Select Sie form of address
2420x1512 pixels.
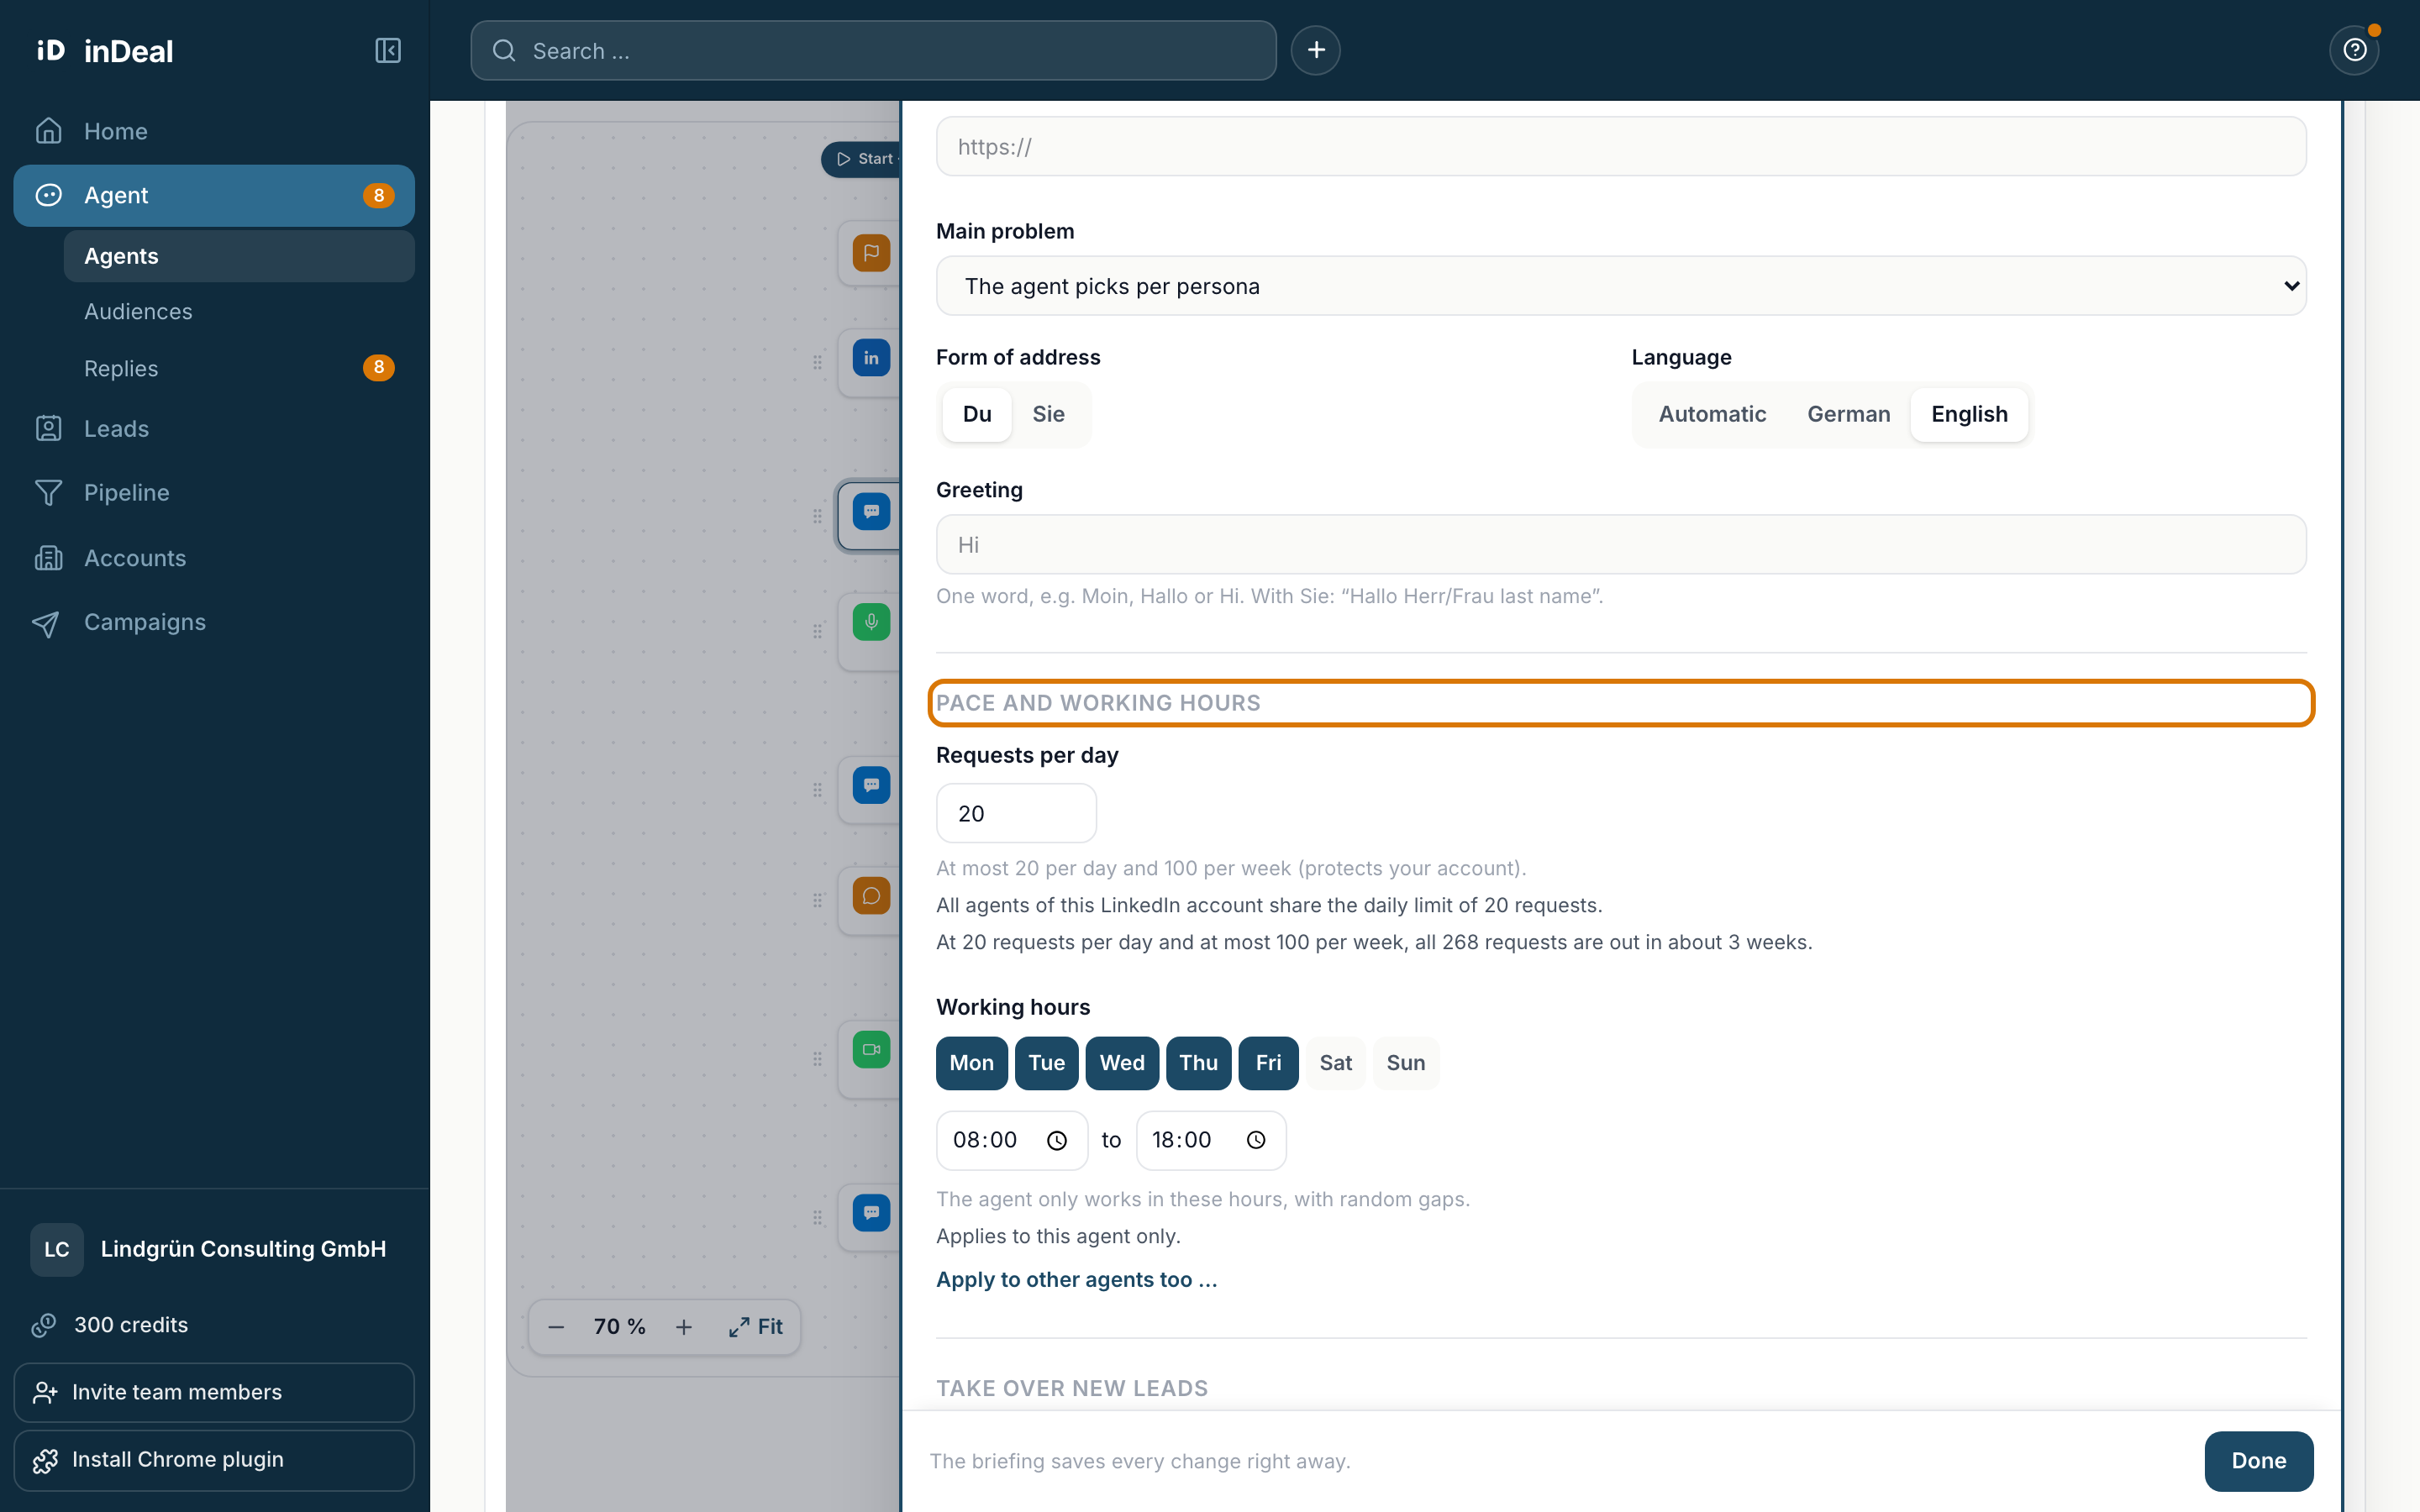coord(1048,414)
